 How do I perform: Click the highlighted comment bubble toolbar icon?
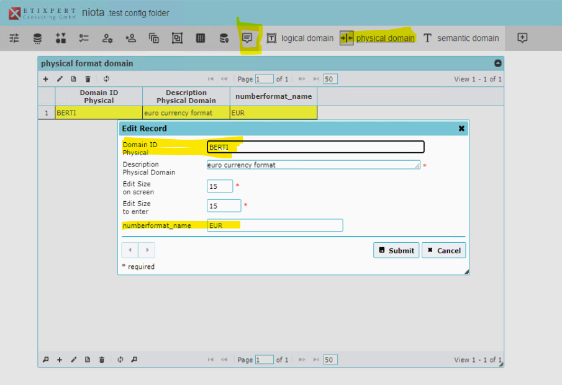click(x=247, y=38)
